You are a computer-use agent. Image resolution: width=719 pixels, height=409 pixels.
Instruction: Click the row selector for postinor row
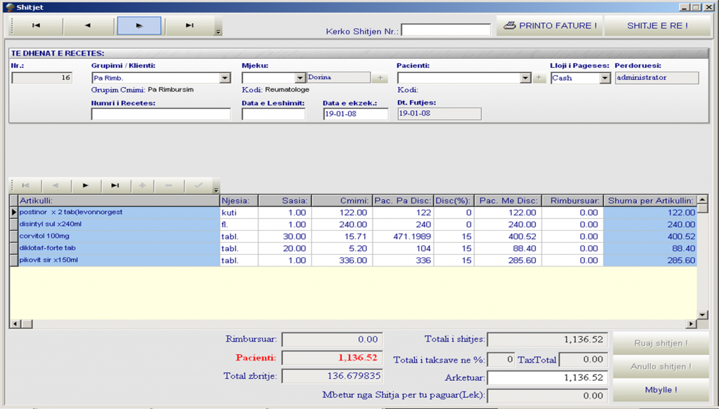tap(14, 213)
